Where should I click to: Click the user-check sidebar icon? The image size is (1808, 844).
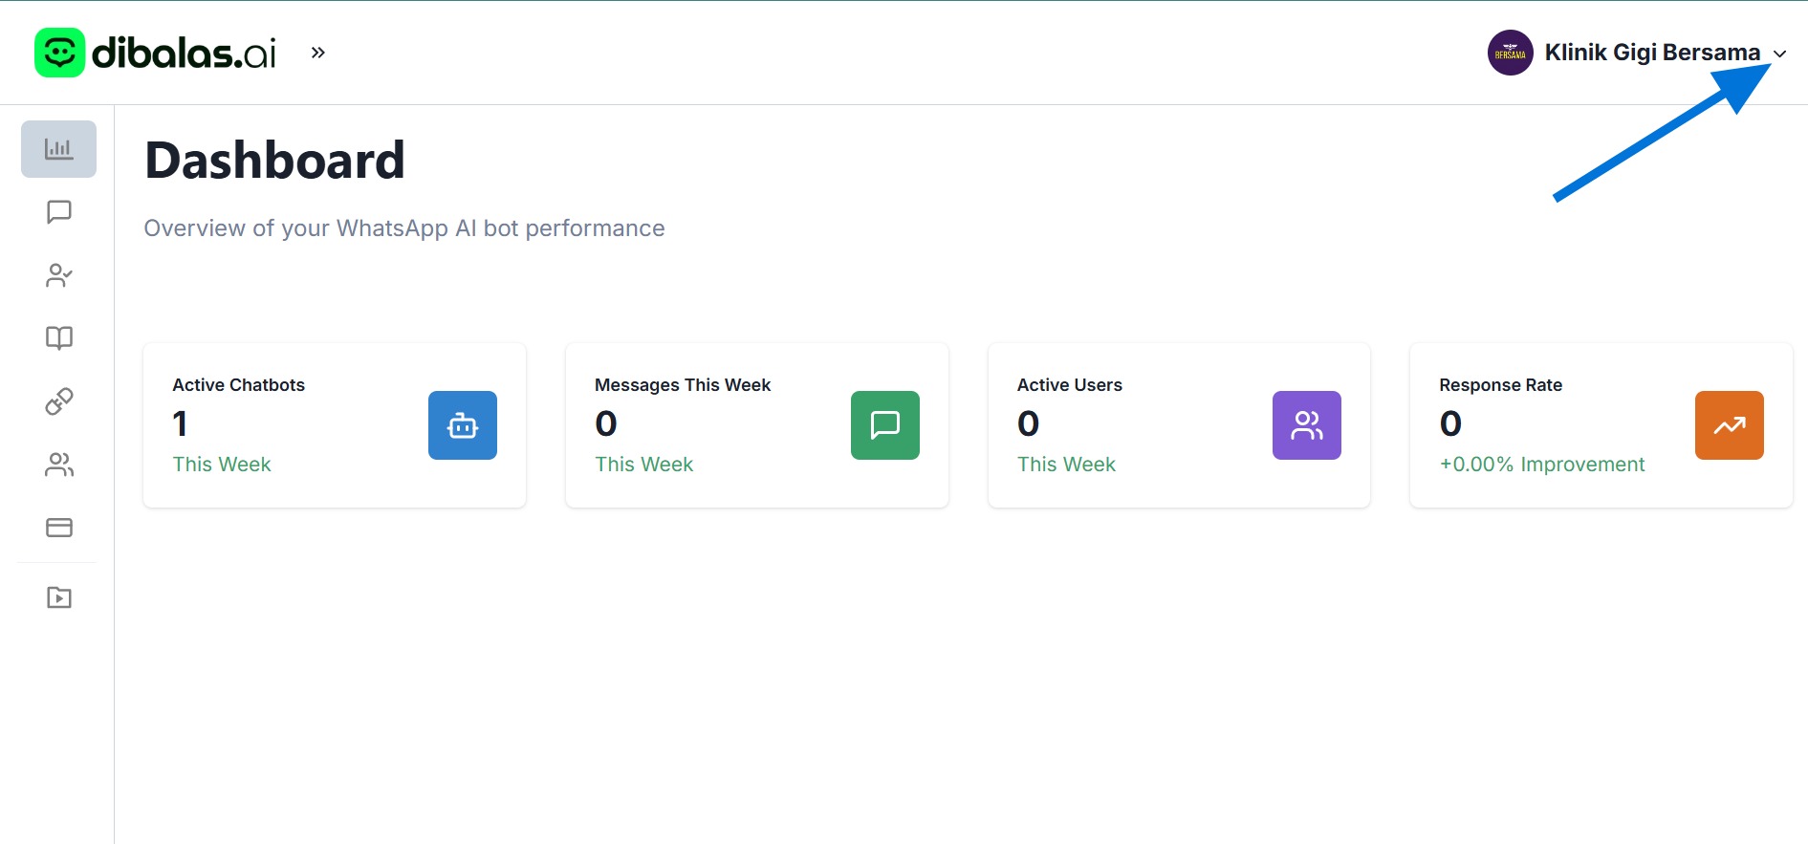(59, 275)
